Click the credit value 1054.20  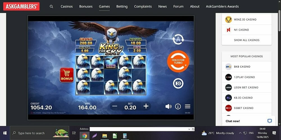[41, 108]
